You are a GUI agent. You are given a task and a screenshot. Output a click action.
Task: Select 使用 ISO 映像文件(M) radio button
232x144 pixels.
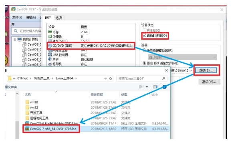pyautogui.click(x=144, y=63)
